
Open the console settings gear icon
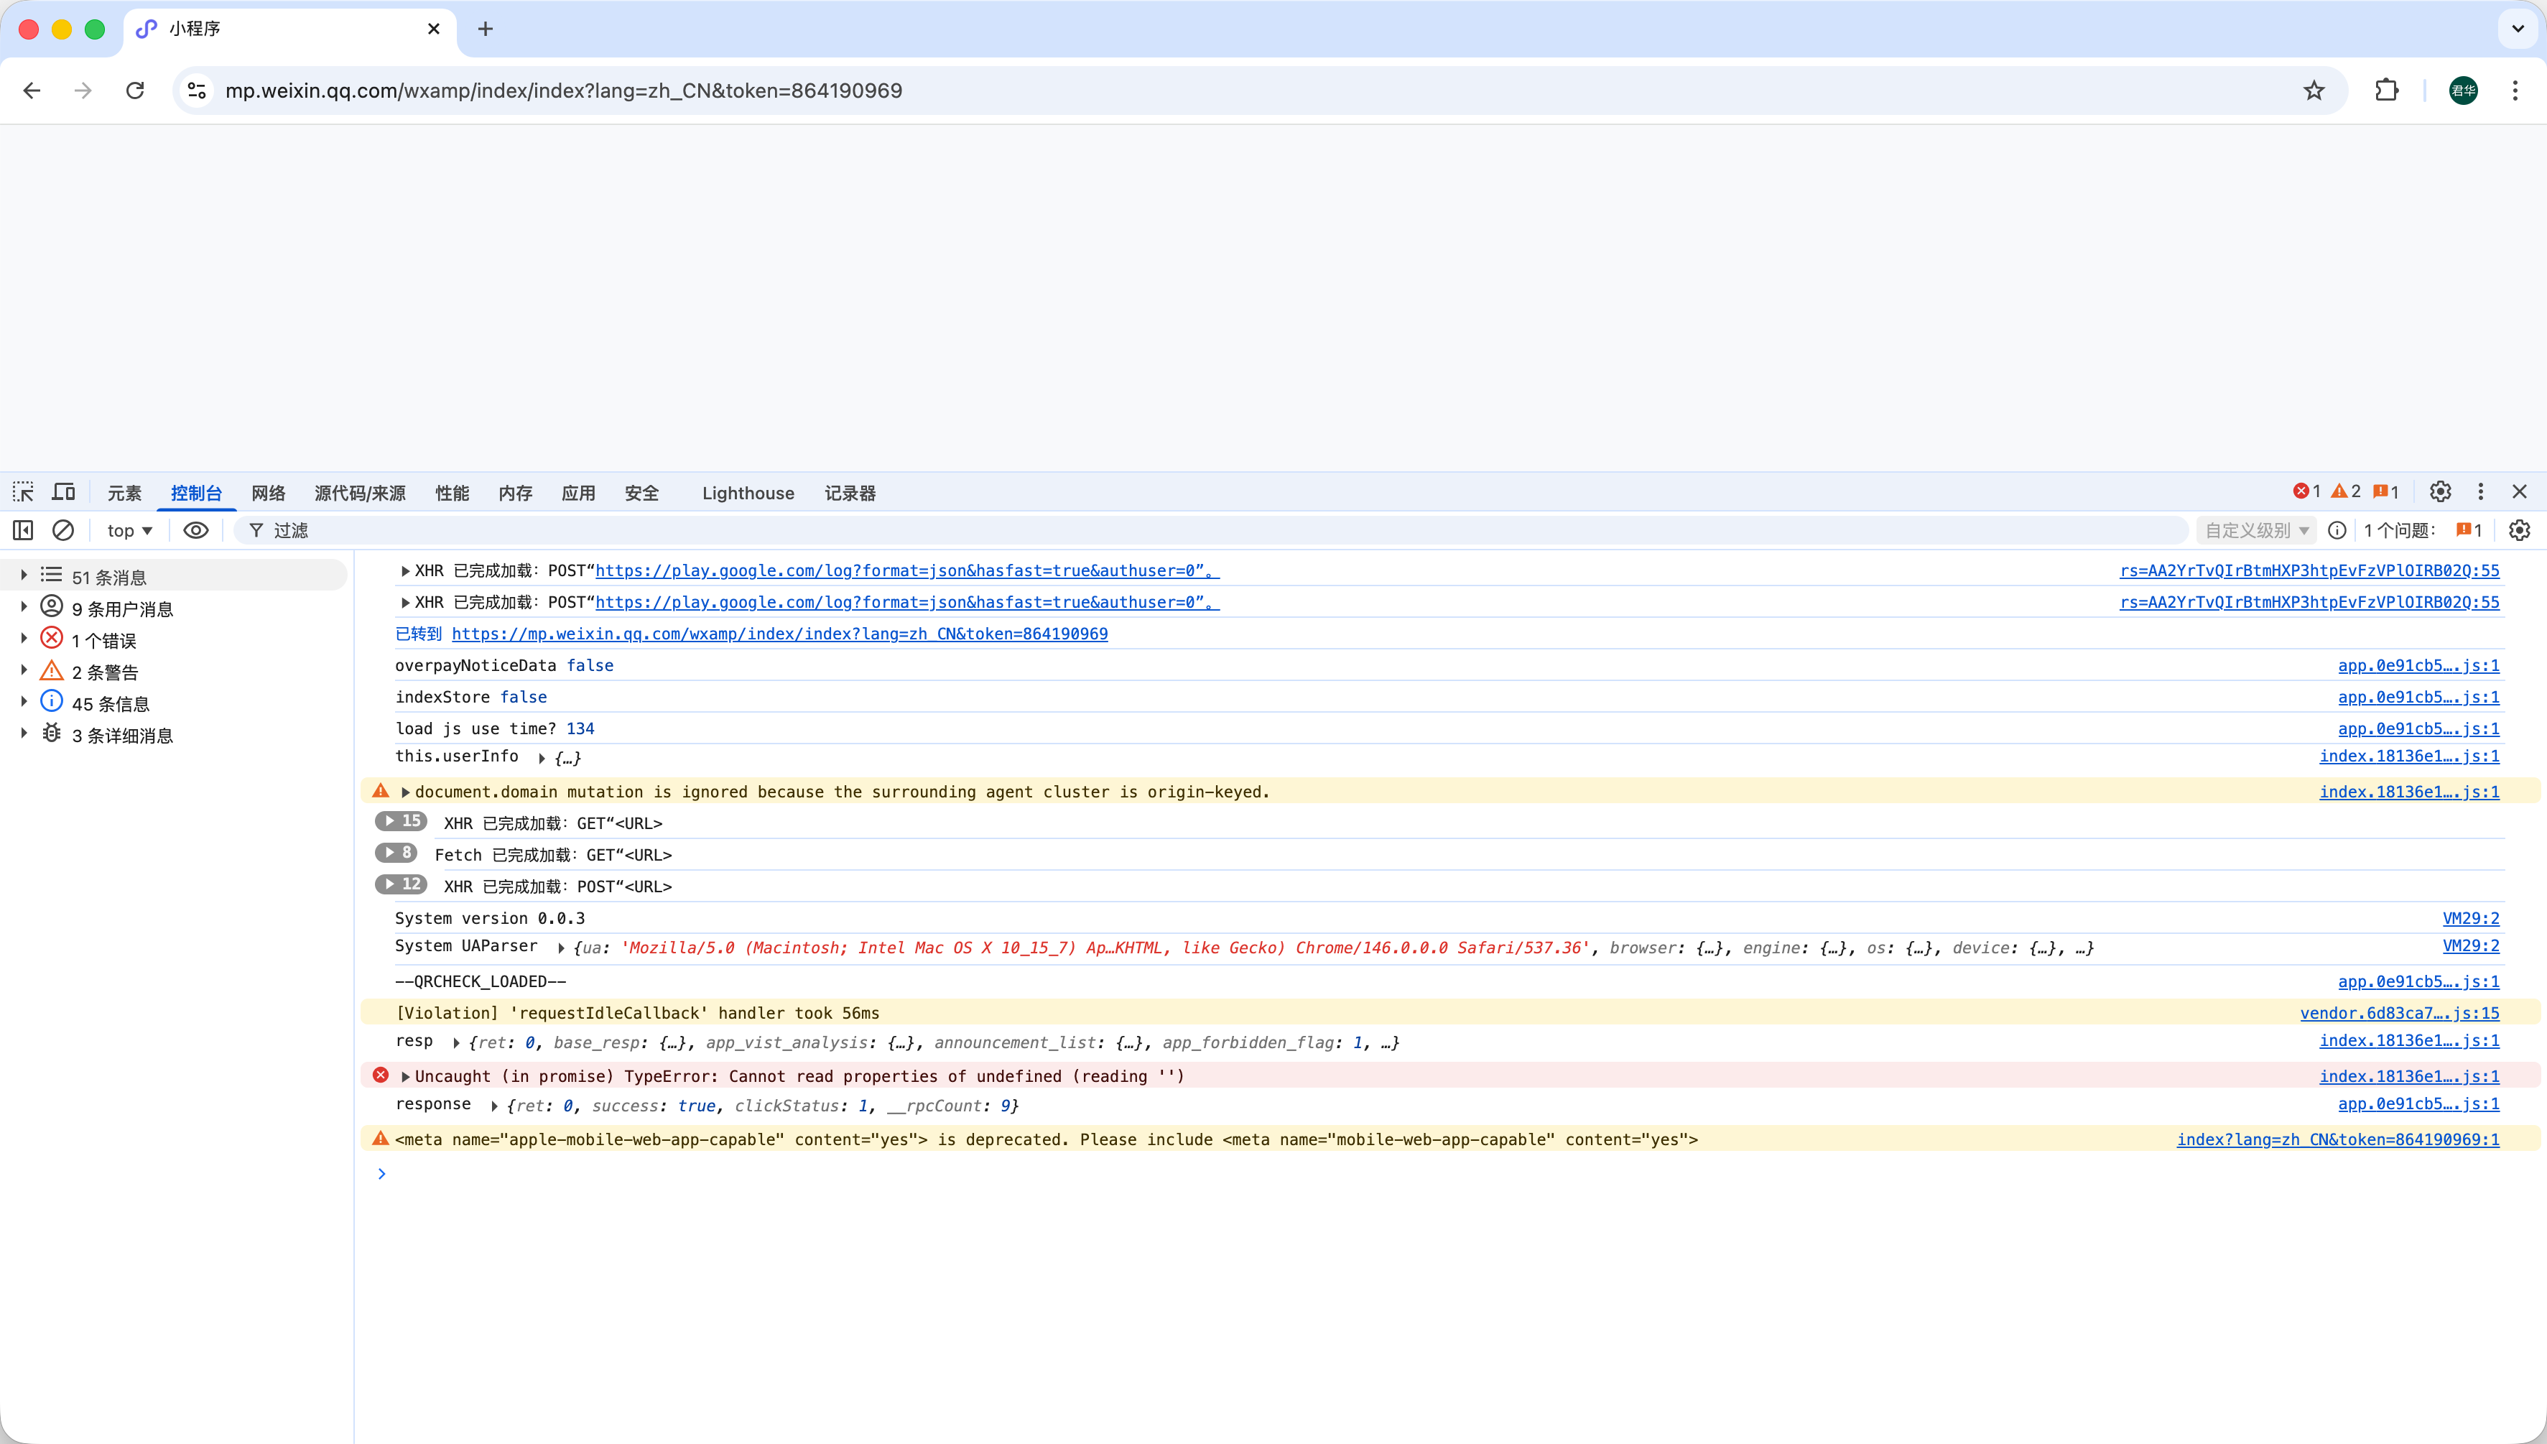click(2519, 531)
